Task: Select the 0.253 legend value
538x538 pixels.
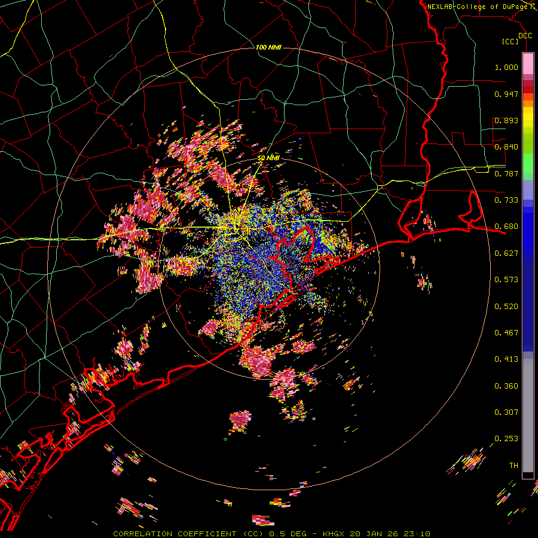Action: 506,439
